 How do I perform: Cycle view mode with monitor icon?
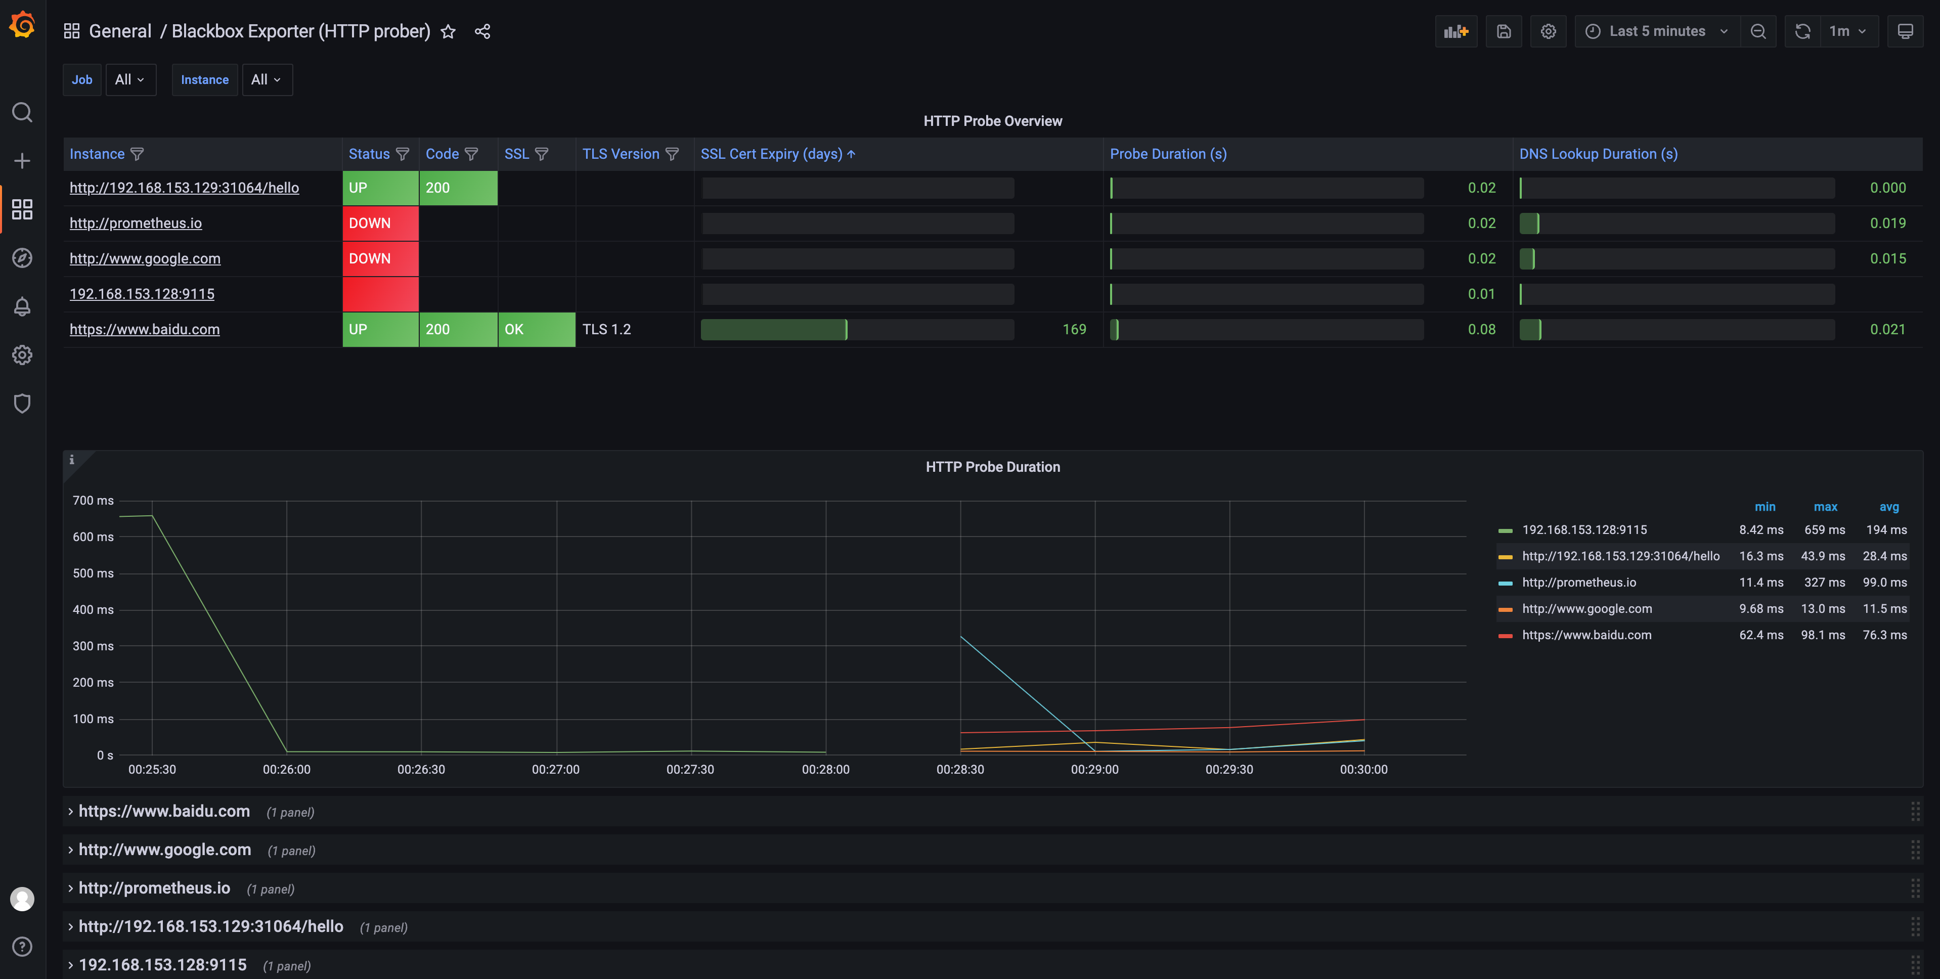click(1905, 32)
